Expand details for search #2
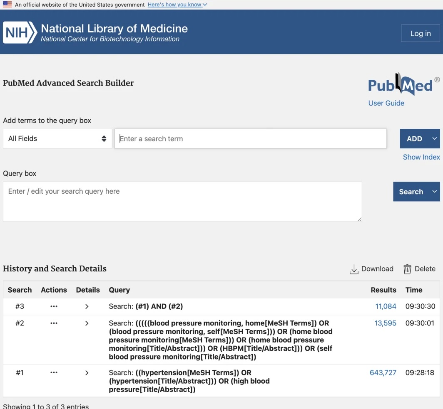The image size is (443, 409). pyautogui.click(x=87, y=323)
